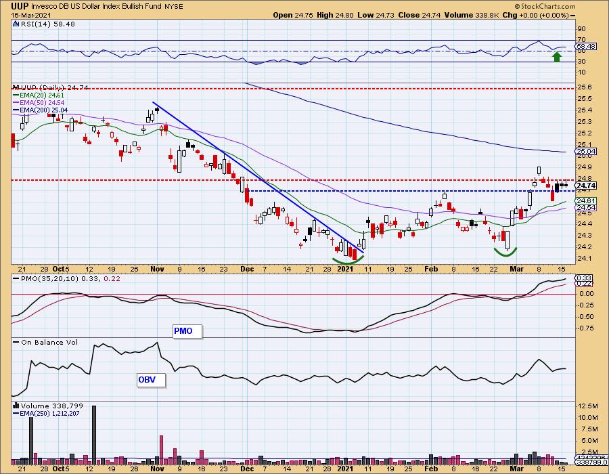
Task: Click the 2021 label on price axis
Action: point(345,269)
